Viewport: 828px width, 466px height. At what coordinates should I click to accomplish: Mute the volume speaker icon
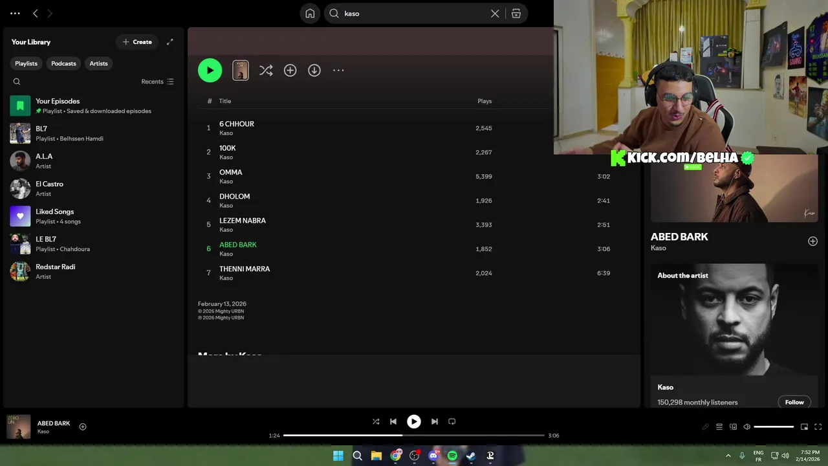pyautogui.click(x=746, y=427)
